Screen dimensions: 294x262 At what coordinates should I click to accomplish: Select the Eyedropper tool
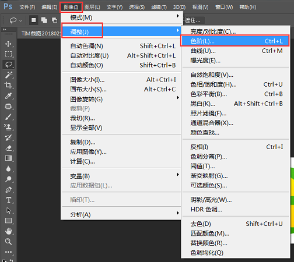[8, 95]
